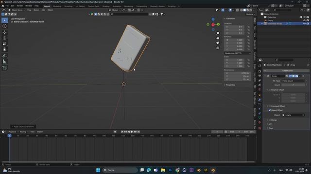The image size is (311, 174).
Task: Select the Rotate tool
Action: pos(4,38)
